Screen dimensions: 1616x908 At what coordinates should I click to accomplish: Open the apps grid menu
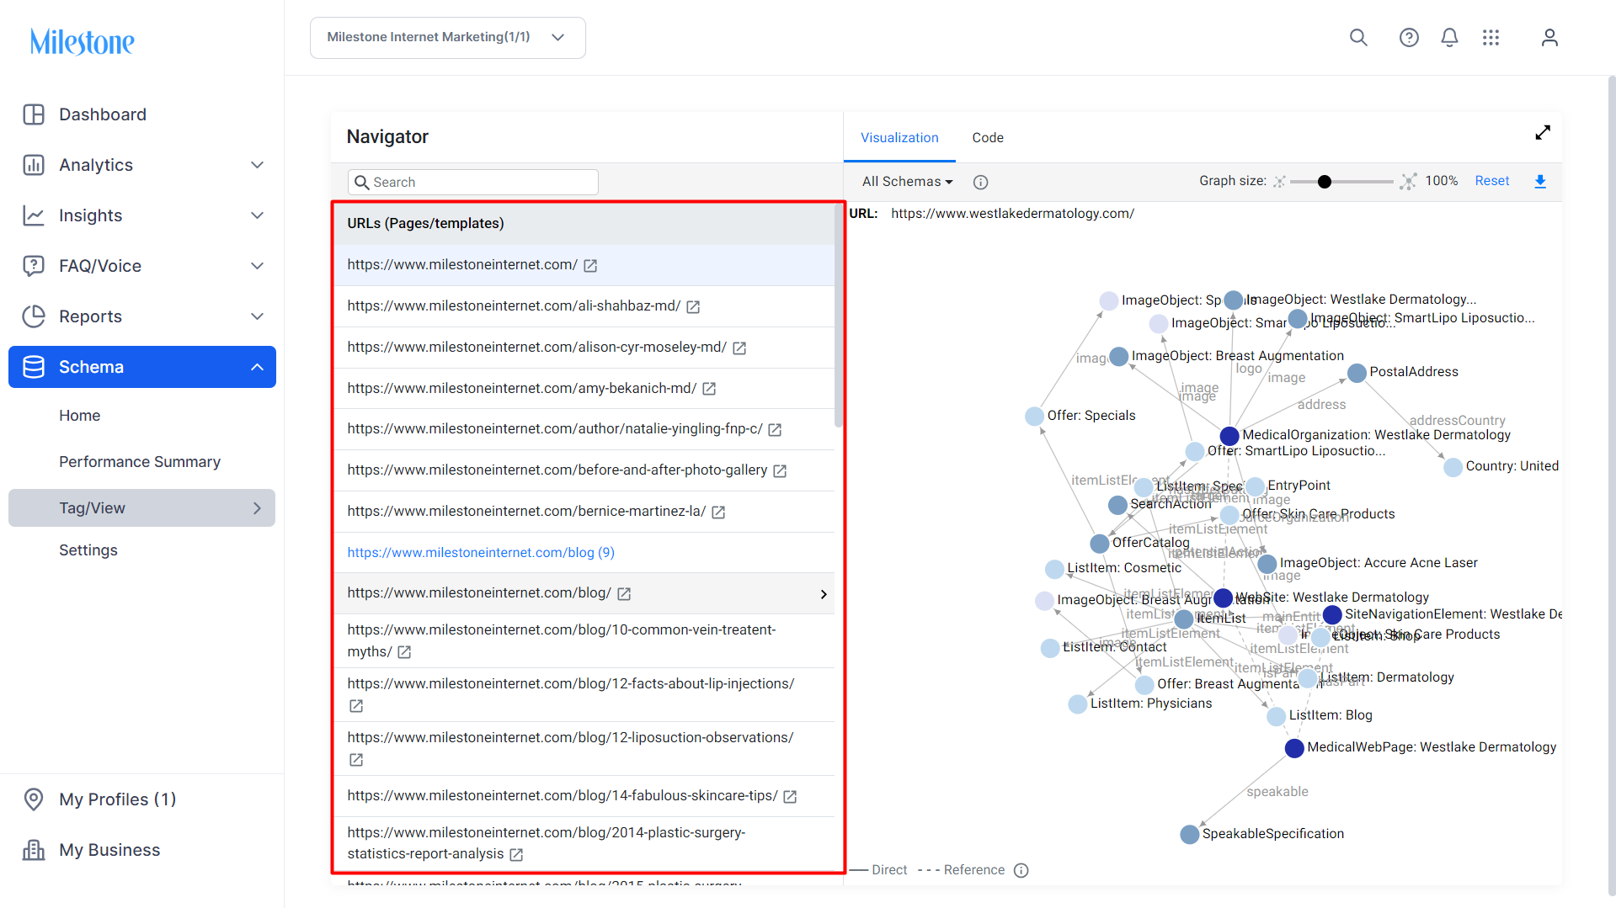1491,38
